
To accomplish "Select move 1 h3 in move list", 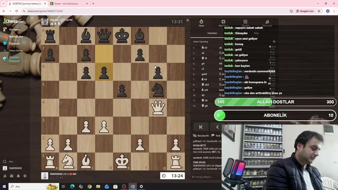I will tap(205, 48).
